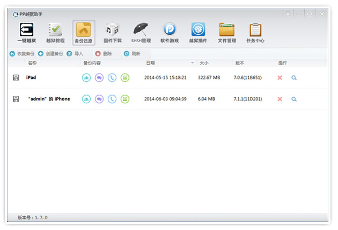This screenshot has height=230, width=338.
Task: Open 任务中心 task center
Action: (255, 33)
